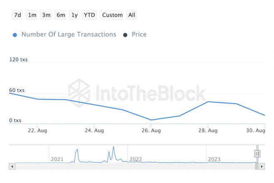This screenshot has width=274, height=183.
Task: Open the Custom date range picker
Action: [x=112, y=15]
